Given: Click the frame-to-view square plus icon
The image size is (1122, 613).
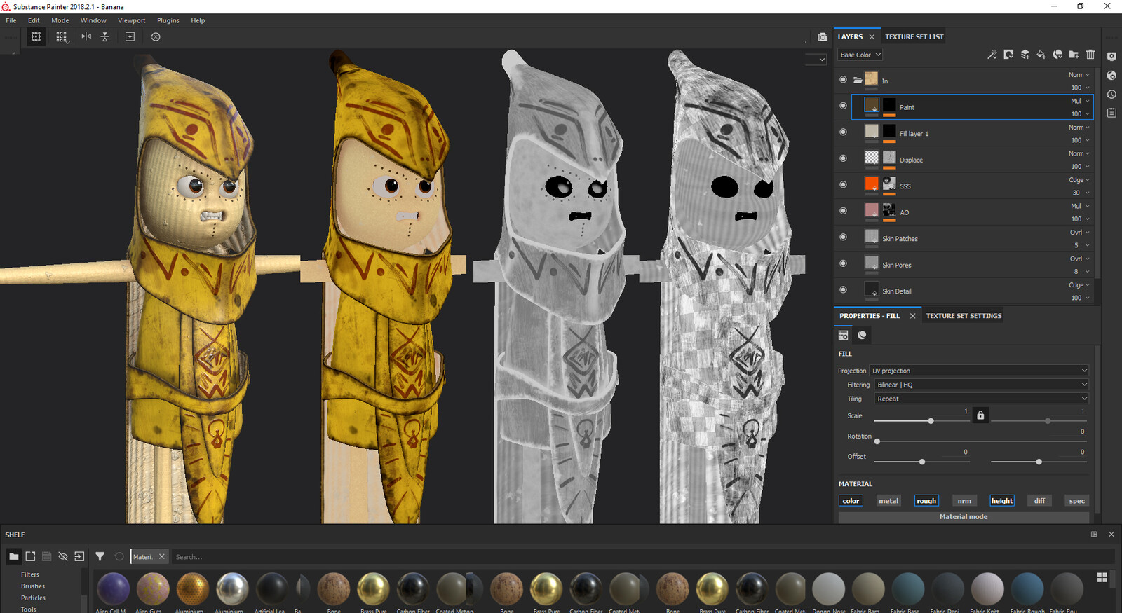Looking at the screenshot, I should (x=130, y=36).
